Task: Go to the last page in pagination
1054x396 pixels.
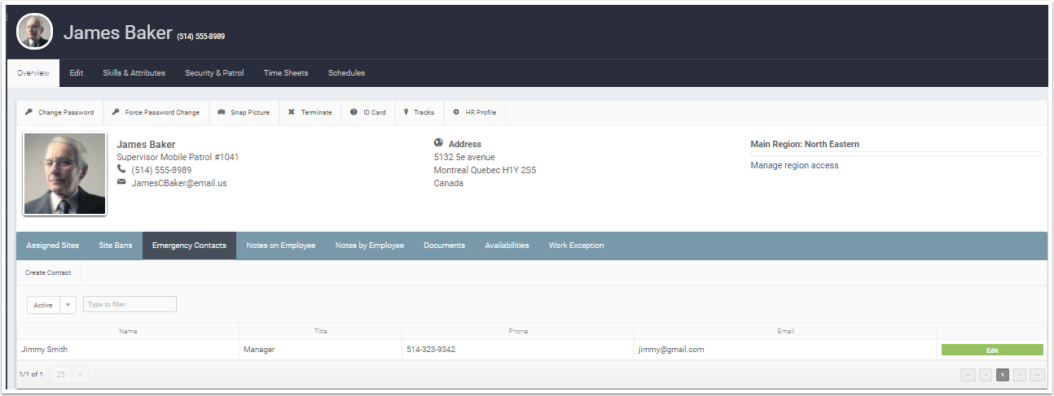Action: click(1037, 375)
